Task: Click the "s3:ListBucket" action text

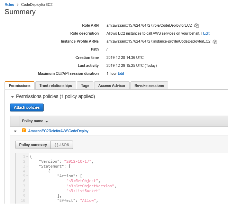Action: (83, 191)
